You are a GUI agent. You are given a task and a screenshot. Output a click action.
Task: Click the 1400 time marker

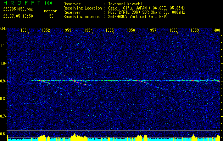[216, 30]
